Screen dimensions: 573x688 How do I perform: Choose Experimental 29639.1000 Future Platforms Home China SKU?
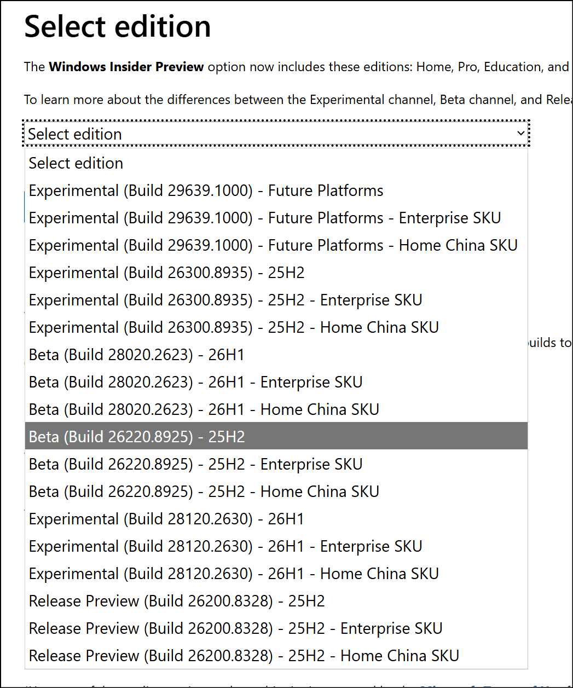[x=276, y=245]
